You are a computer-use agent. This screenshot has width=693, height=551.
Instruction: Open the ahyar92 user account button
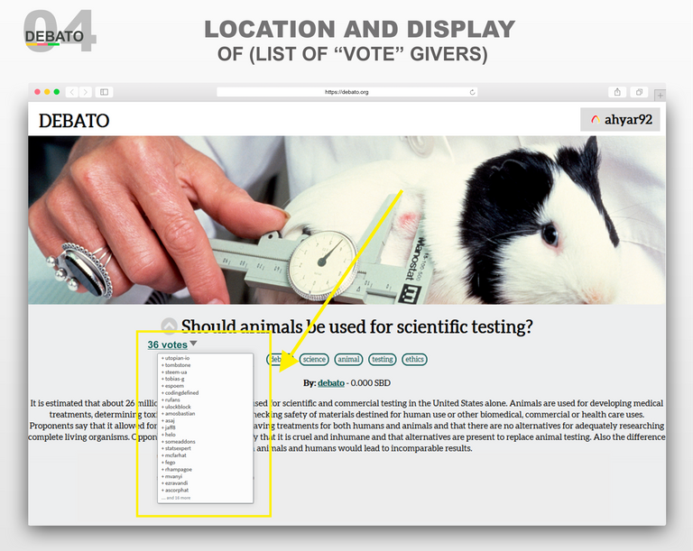[x=620, y=120]
